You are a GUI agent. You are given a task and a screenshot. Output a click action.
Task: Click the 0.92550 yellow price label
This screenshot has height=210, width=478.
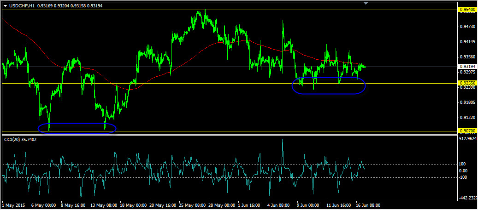pyautogui.click(x=467, y=83)
